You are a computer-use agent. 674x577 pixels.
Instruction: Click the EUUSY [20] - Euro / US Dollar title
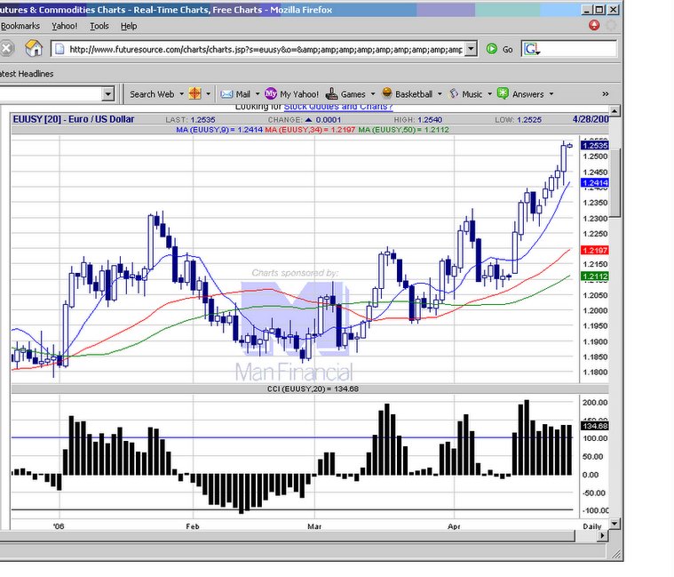tap(74, 119)
